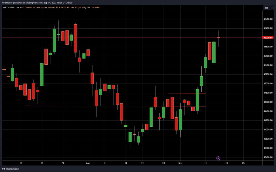276x172 pixels.
Task: Click the 11 date label on the time axis
Action: click(205, 163)
